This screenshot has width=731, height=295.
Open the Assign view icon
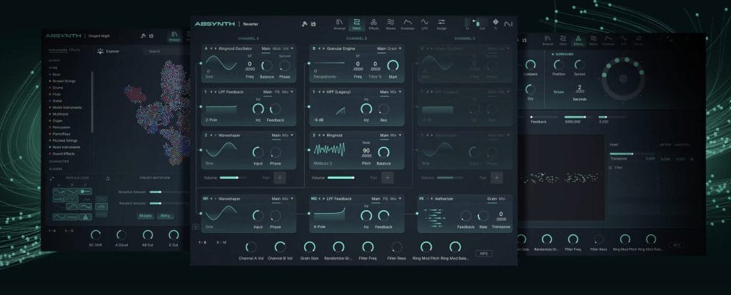pyautogui.click(x=442, y=24)
